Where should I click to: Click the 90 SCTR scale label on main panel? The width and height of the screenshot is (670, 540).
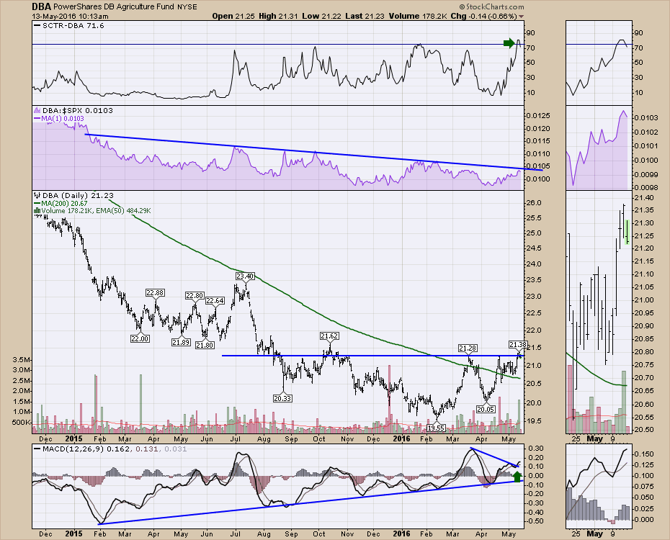pos(531,33)
